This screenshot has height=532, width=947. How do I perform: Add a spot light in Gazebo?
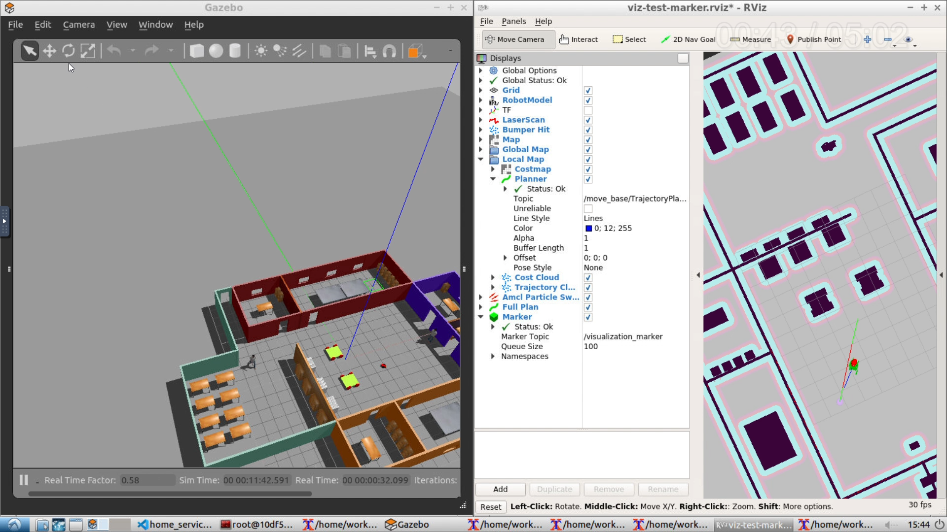[x=280, y=51]
